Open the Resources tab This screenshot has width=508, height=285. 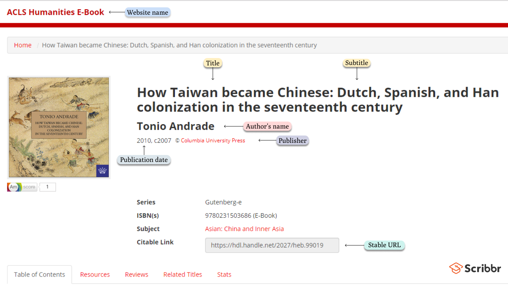[x=95, y=274]
